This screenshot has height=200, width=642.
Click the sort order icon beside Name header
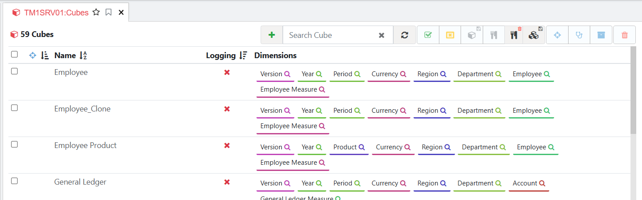tap(44, 55)
